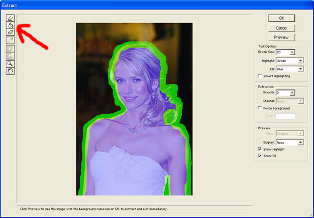Select the Fill bucket tool

point(10,26)
